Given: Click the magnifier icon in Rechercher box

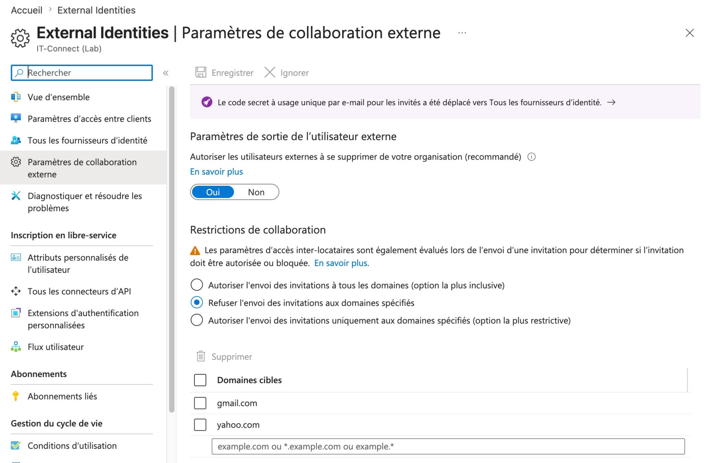Looking at the screenshot, I should click(x=19, y=73).
